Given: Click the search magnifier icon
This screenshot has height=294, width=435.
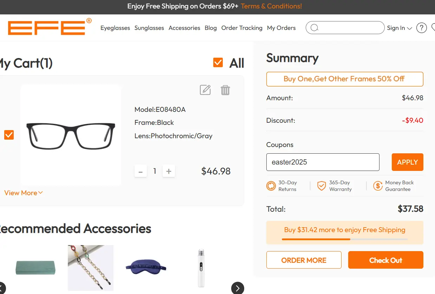Looking at the screenshot, I should click(314, 28).
